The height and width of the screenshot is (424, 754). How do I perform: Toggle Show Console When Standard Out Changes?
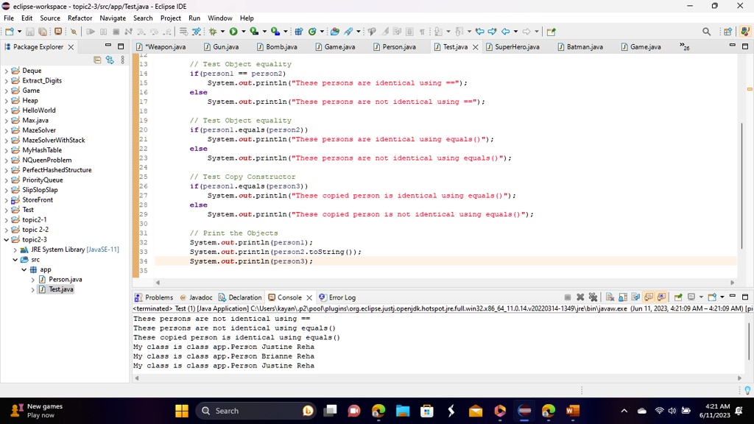pyautogui.click(x=649, y=297)
